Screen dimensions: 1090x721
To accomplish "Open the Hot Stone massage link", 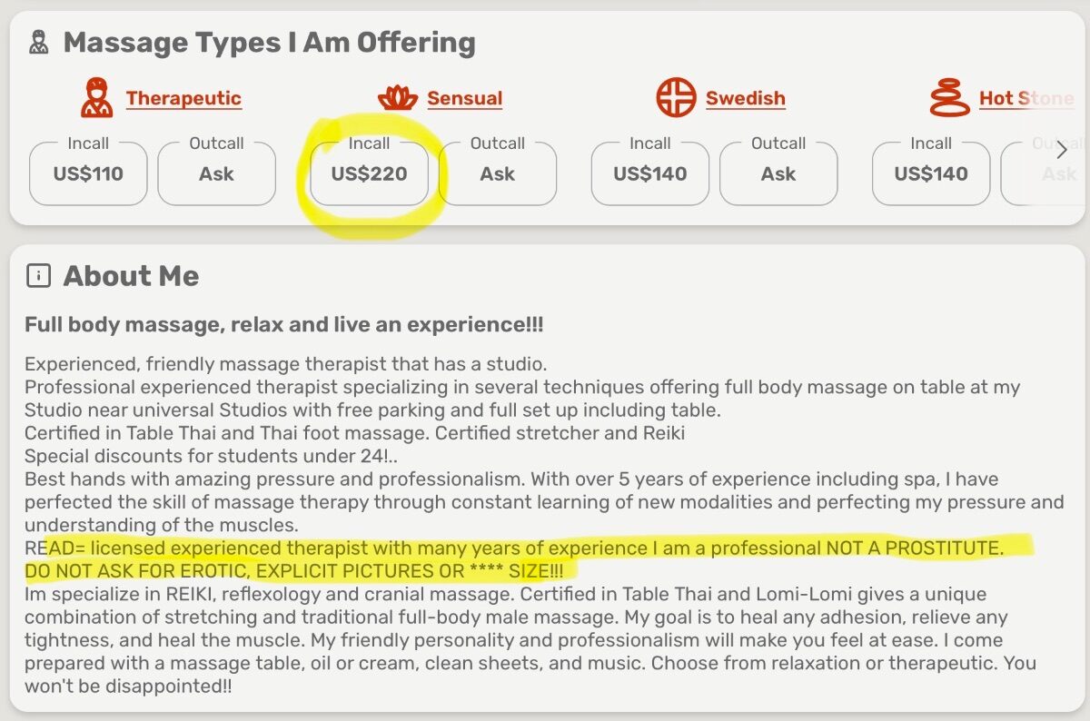I will click(x=1026, y=98).
